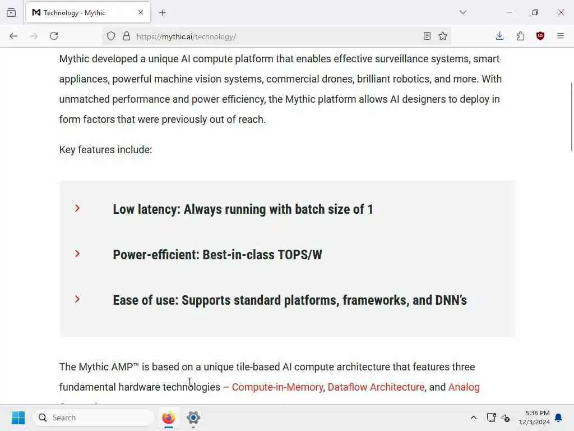Bookmark this page with star icon
The height and width of the screenshot is (431, 574).
tap(443, 36)
